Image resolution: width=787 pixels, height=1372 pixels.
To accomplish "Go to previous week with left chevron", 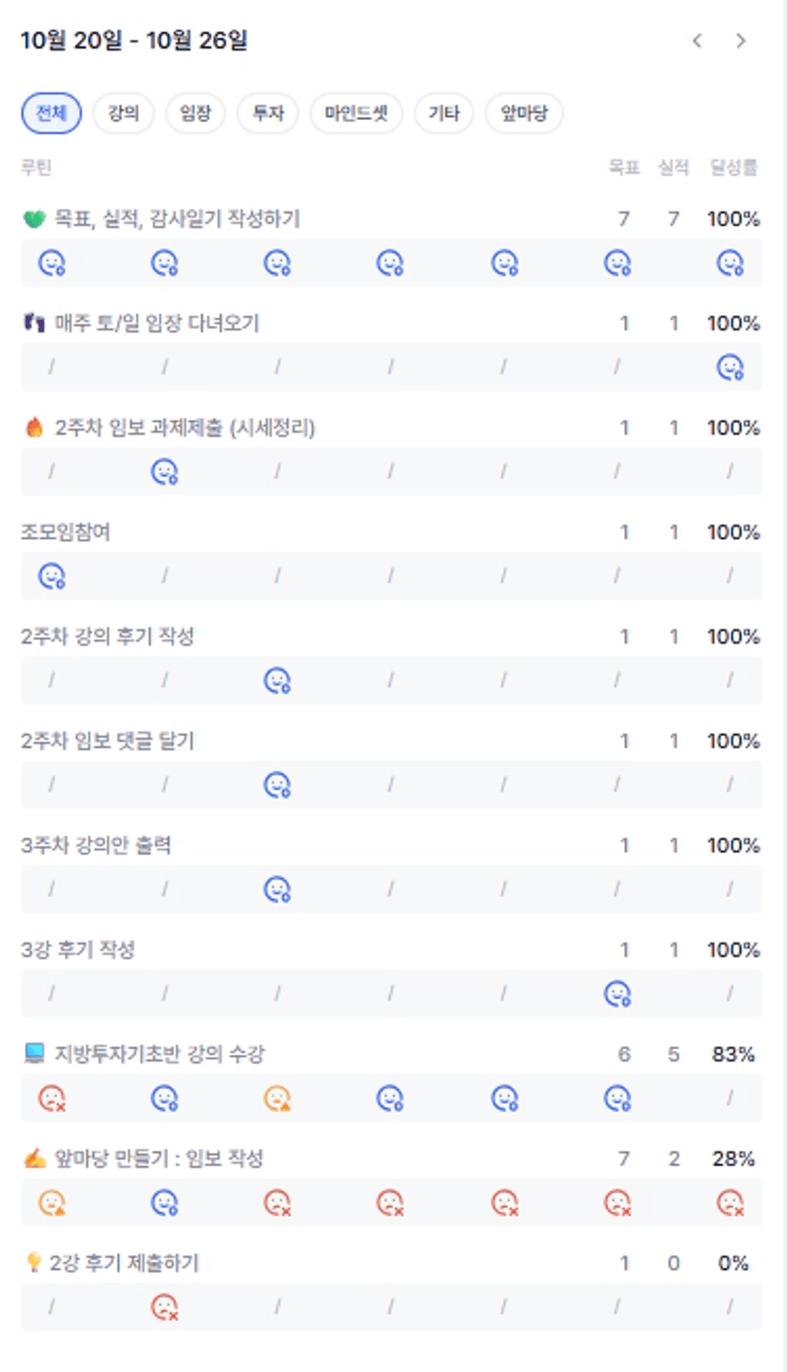I will click(698, 41).
